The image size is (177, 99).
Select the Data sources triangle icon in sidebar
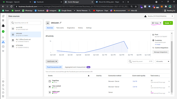coord(3,42)
